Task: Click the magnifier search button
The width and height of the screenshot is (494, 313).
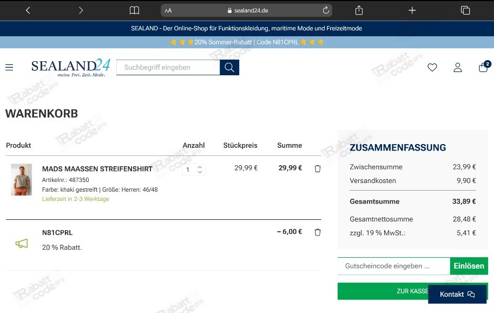Action: point(229,68)
